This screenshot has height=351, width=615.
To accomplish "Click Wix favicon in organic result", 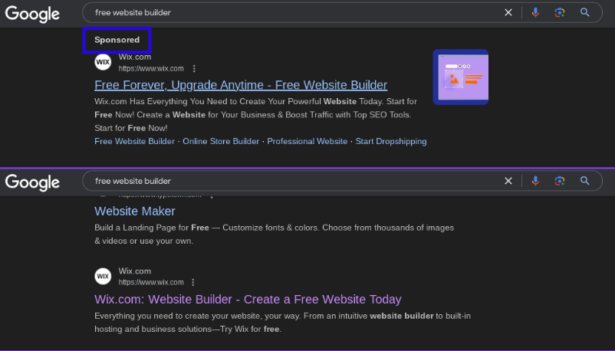I will tap(103, 276).
